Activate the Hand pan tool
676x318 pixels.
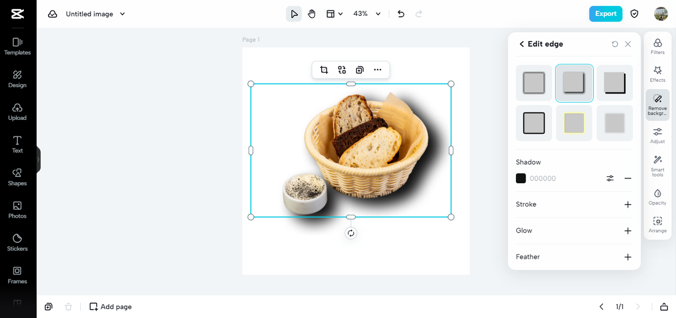312,14
